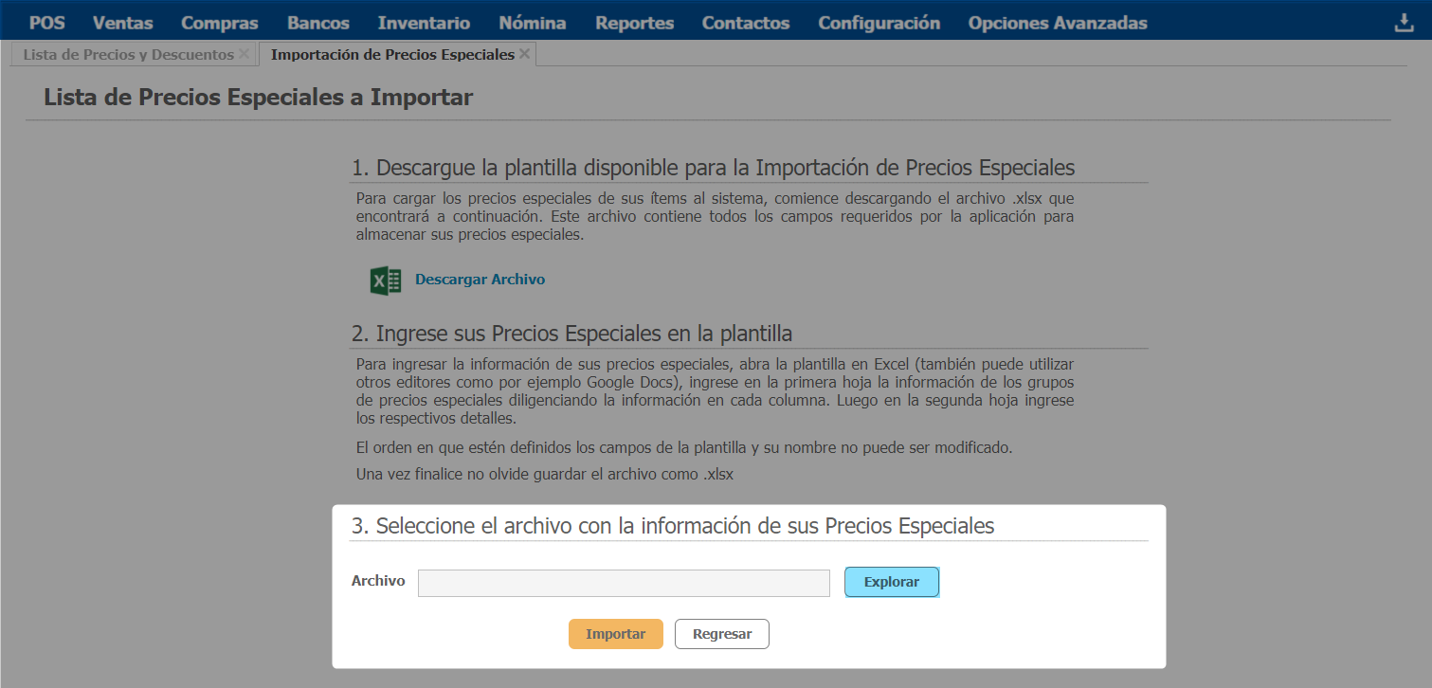Close the Importación de Precios Especiales tab
Viewport: 1432px width, 688px height.
pos(525,54)
